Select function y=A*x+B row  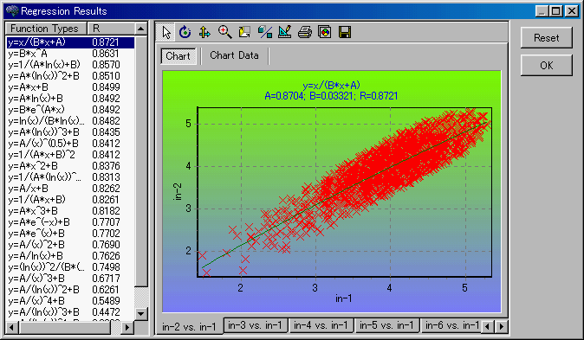click(x=70, y=87)
